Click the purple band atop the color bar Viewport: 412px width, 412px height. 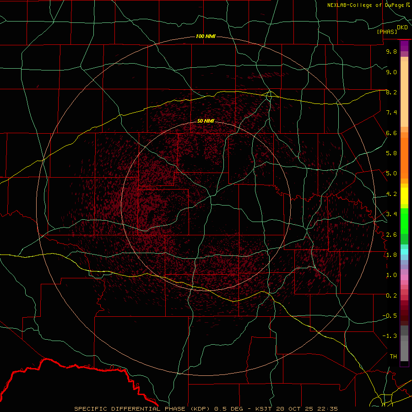[x=404, y=46]
